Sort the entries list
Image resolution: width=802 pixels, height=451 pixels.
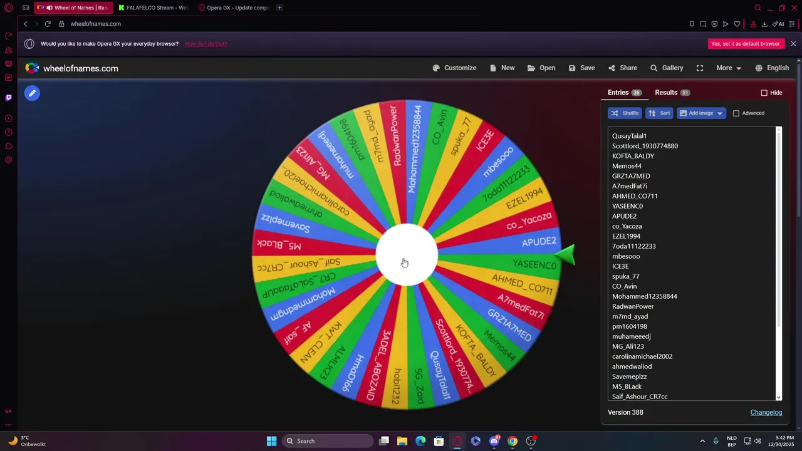pos(659,113)
